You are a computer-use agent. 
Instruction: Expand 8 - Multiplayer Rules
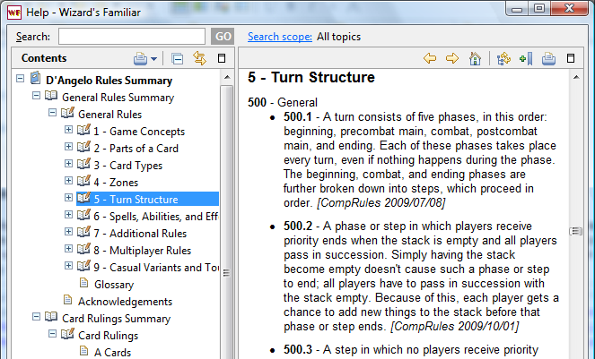[68, 249]
